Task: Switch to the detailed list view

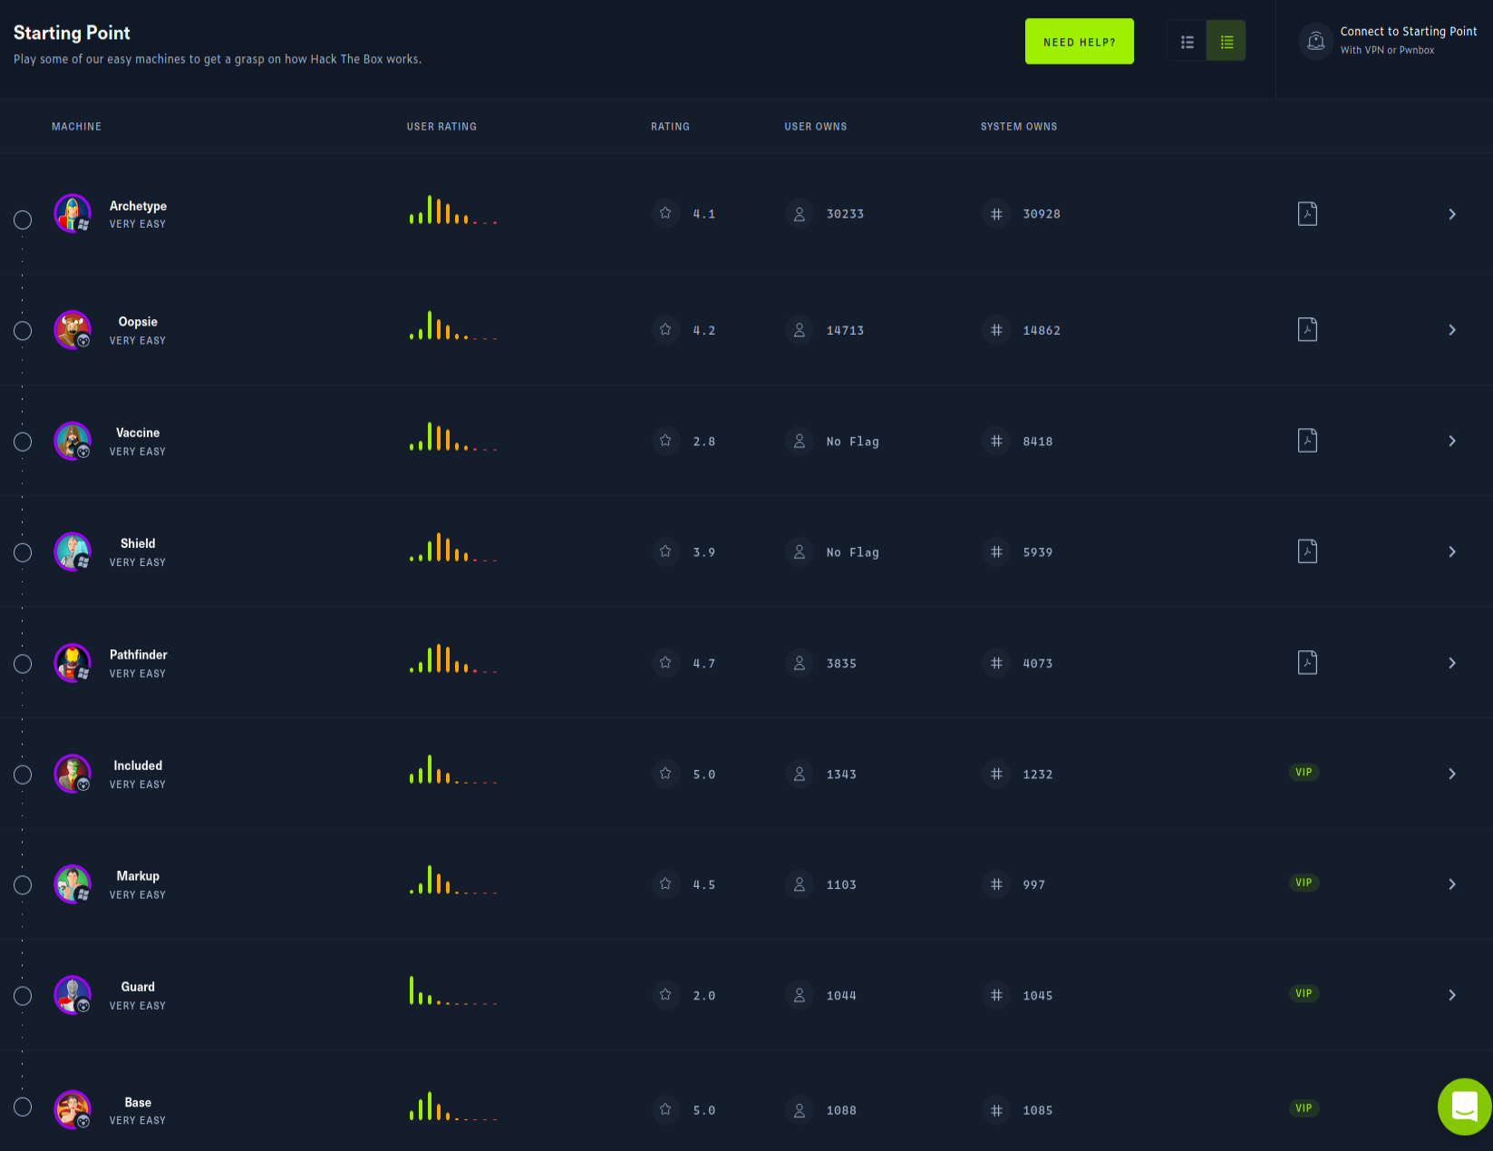Action: [1187, 42]
